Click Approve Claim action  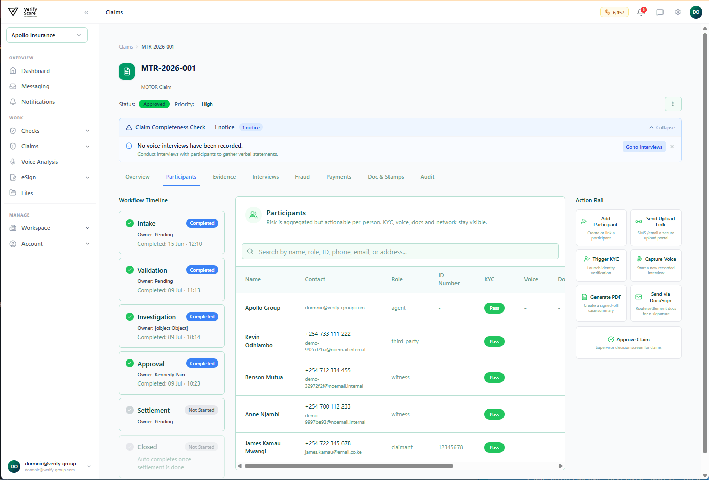(628, 343)
